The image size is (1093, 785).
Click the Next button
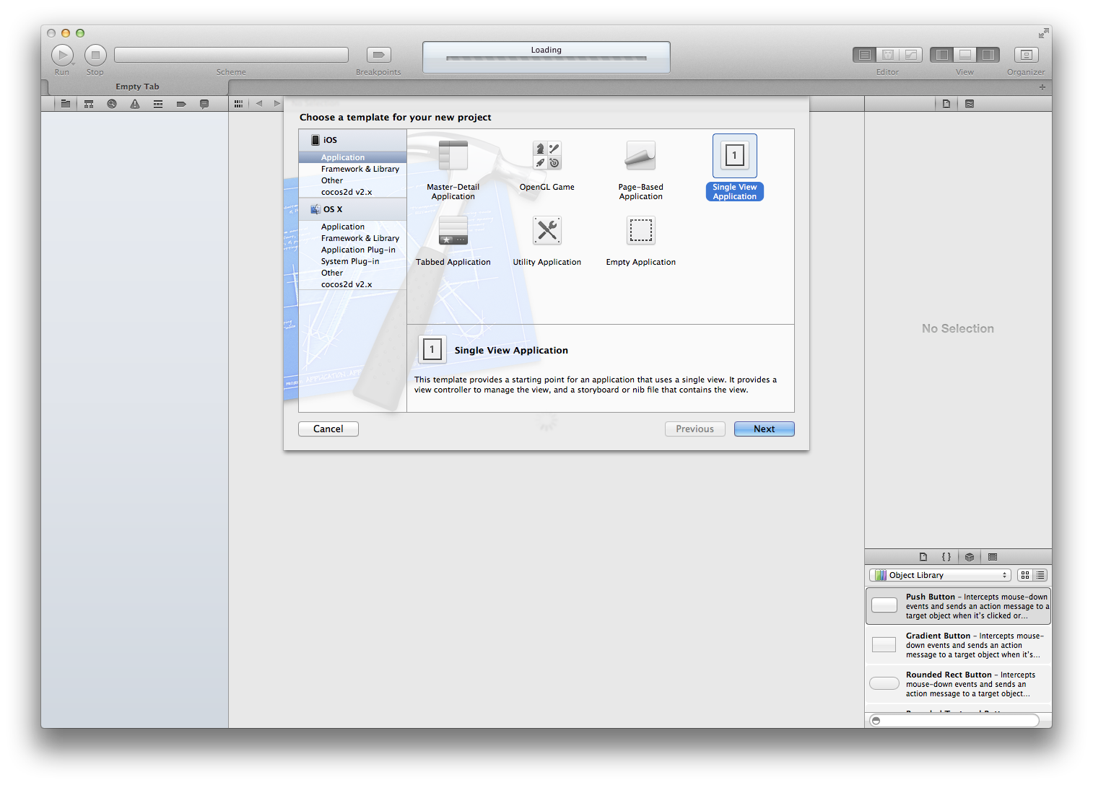click(765, 429)
